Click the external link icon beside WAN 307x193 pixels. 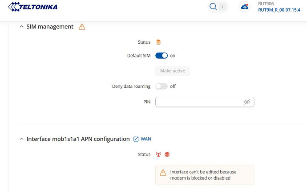[136, 139]
